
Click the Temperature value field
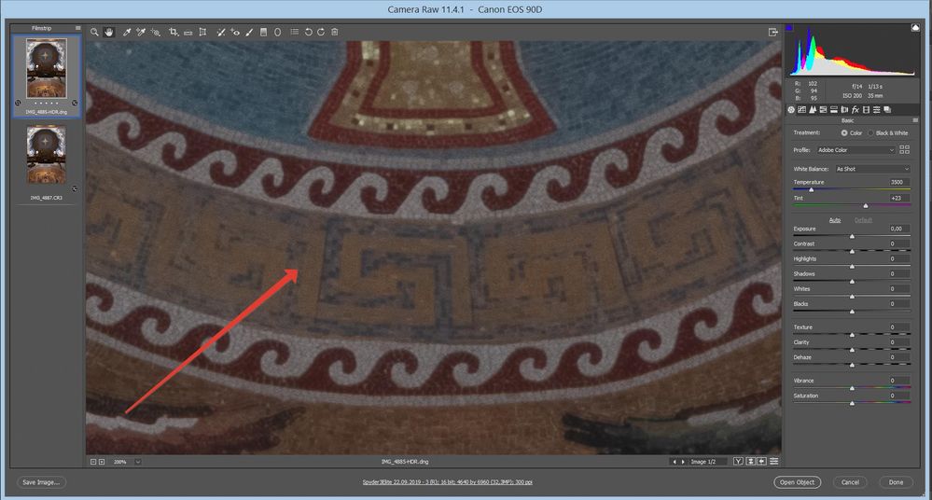click(897, 183)
